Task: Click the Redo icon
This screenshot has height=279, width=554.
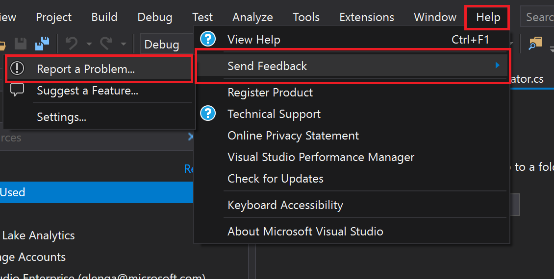Action: click(x=105, y=44)
